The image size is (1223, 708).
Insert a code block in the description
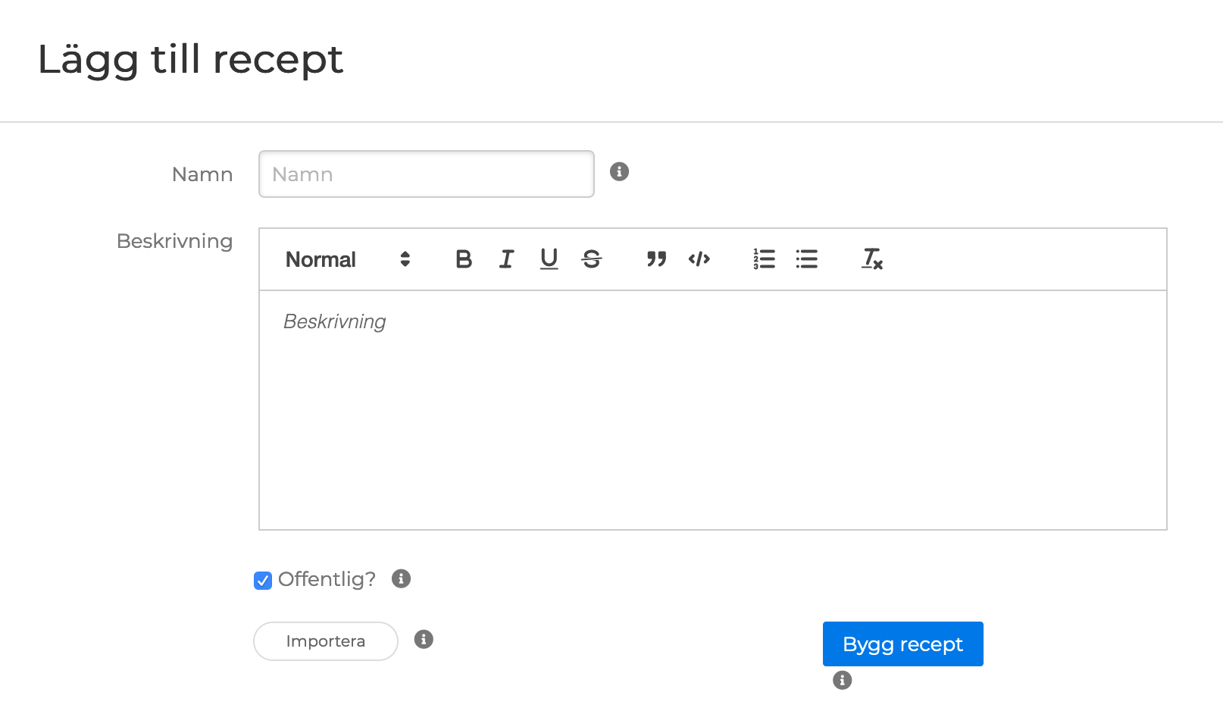699,259
